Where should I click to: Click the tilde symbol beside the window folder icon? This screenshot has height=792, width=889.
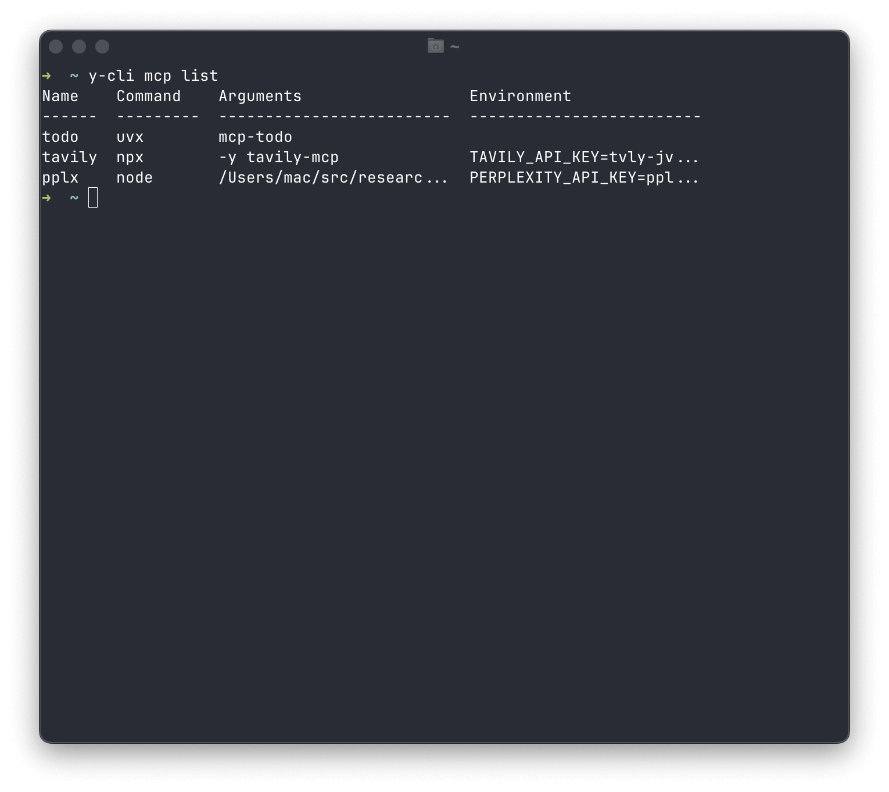tap(454, 45)
